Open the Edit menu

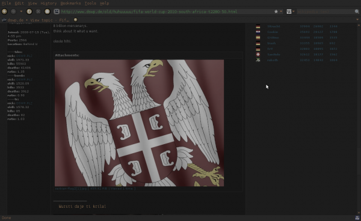pyautogui.click(x=19, y=3)
